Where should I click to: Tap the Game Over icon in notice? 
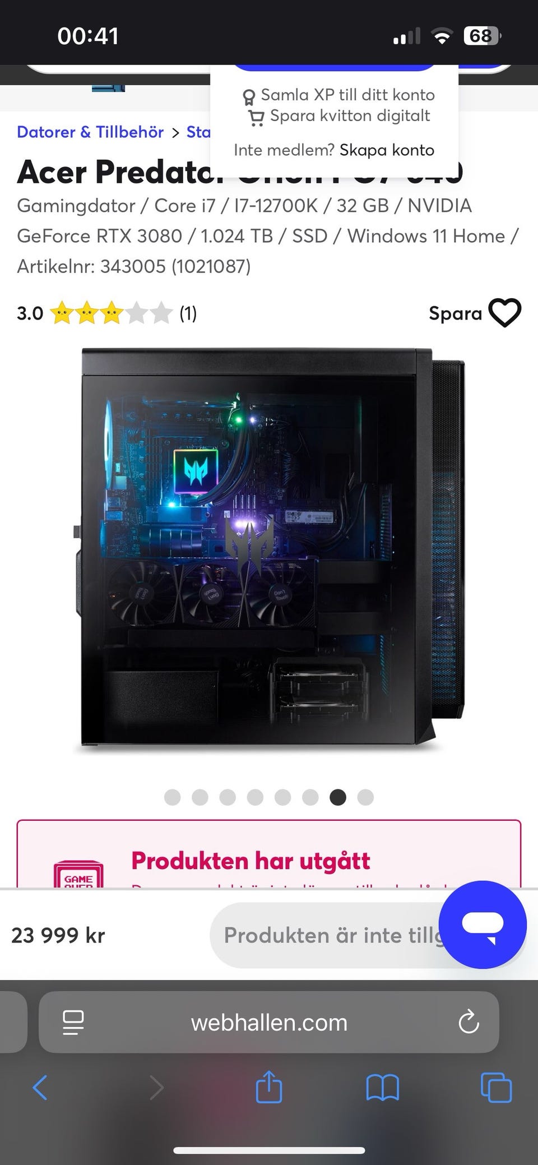click(78, 874)
